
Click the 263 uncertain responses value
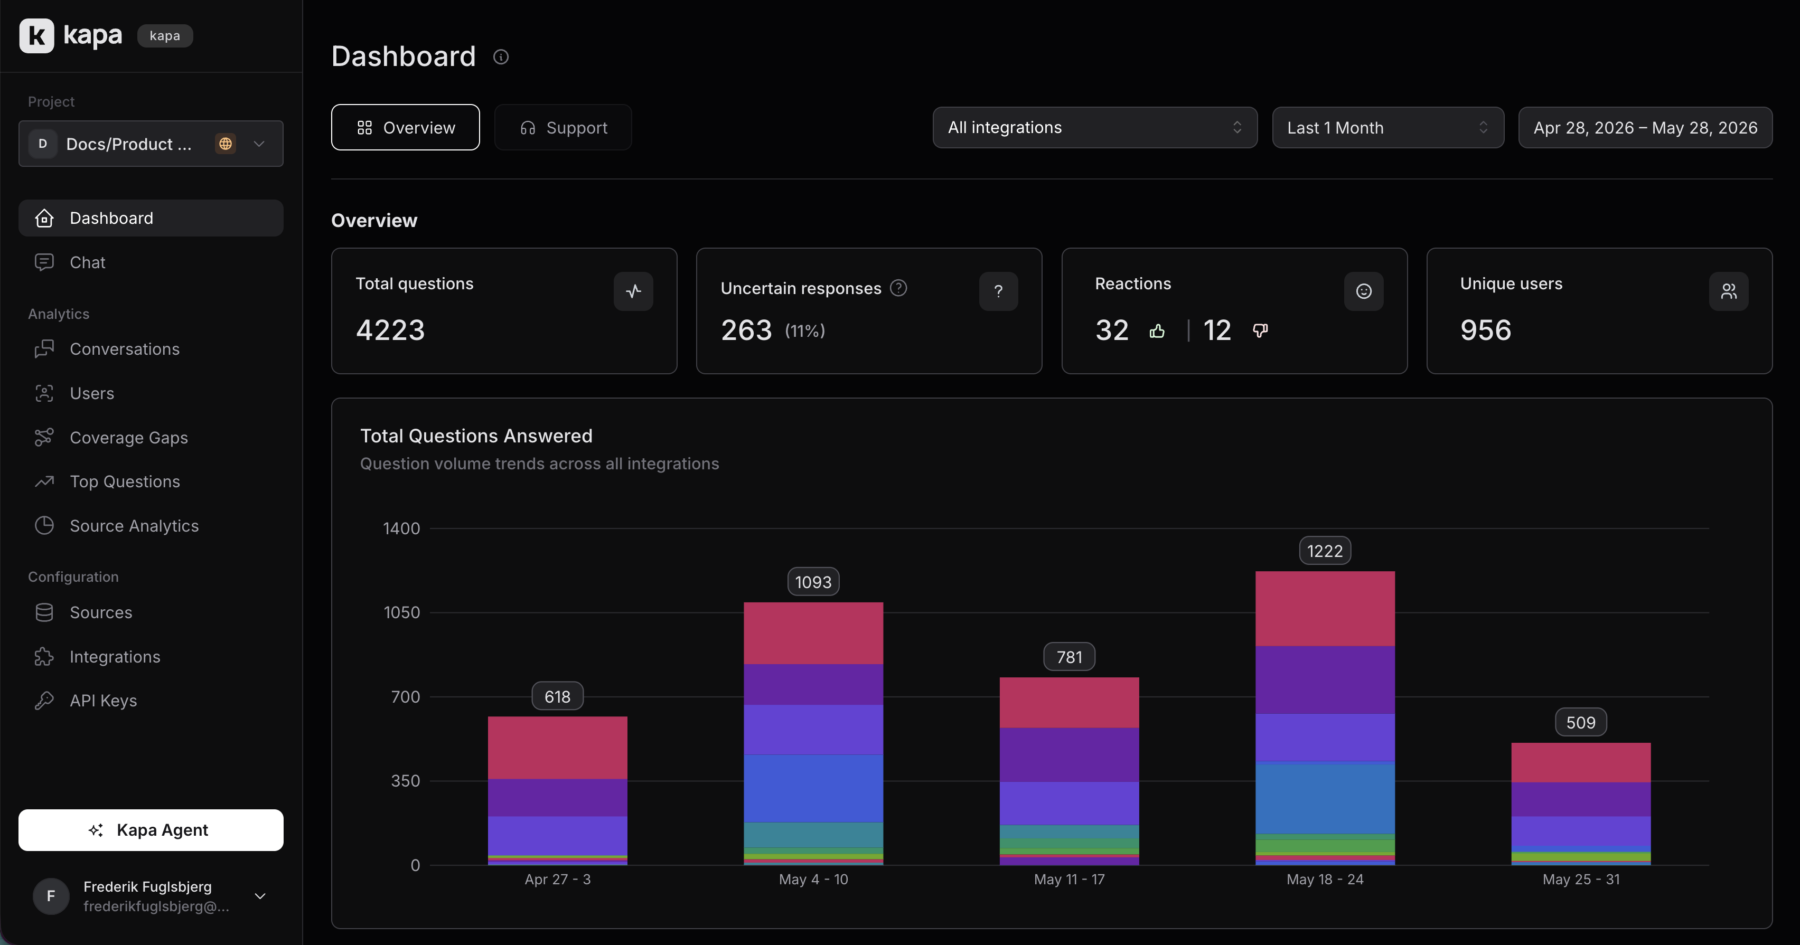click(x=746, y=330)
